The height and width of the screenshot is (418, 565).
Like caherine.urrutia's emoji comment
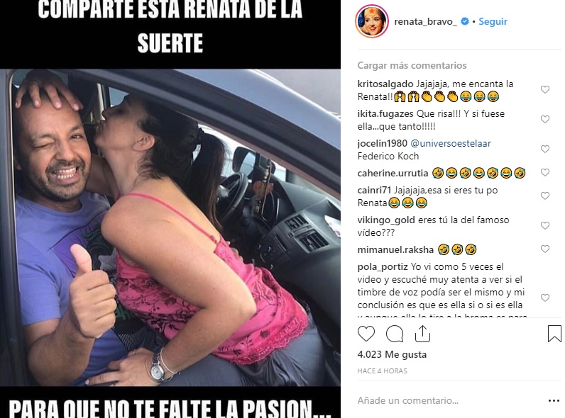(x=545, y=173)
